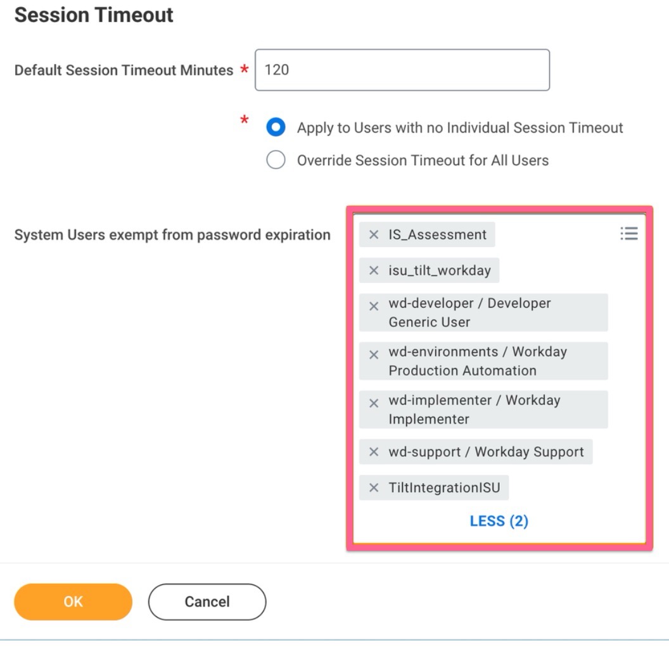Remove the IS_Assessment user chip

(374, 234)
